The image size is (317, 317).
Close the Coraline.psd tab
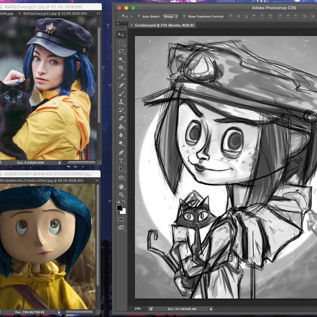132,25
